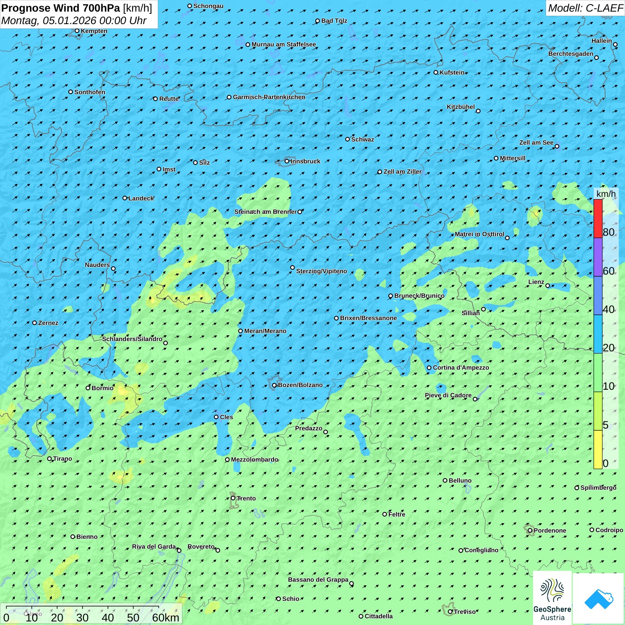625x625 pixels.
Task: Click the Garmisch-Partenkirchen label
Action: [269, 97]
